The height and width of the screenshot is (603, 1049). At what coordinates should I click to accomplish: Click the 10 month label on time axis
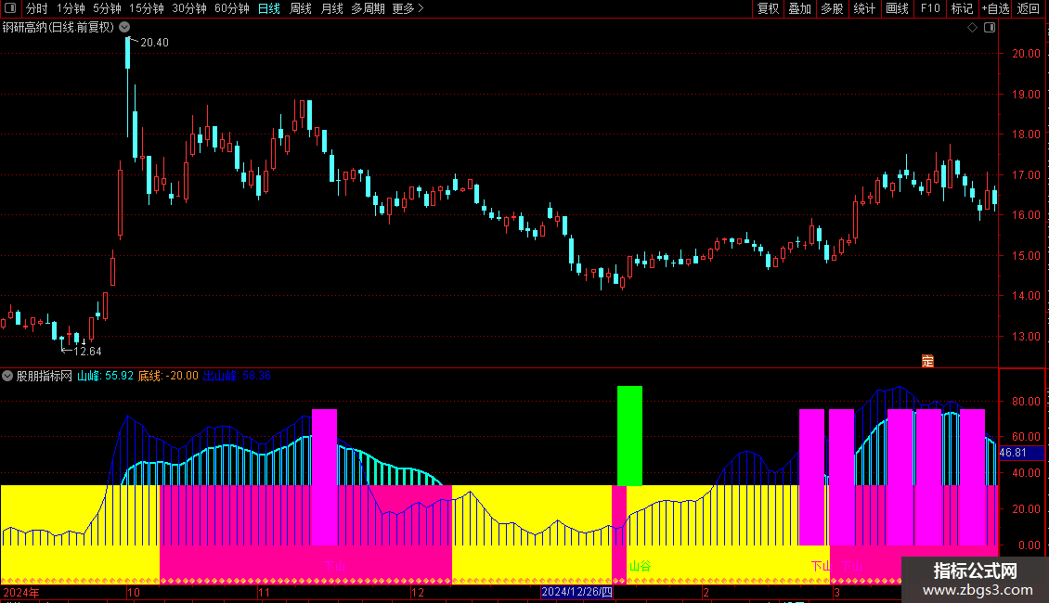[133, 592]
